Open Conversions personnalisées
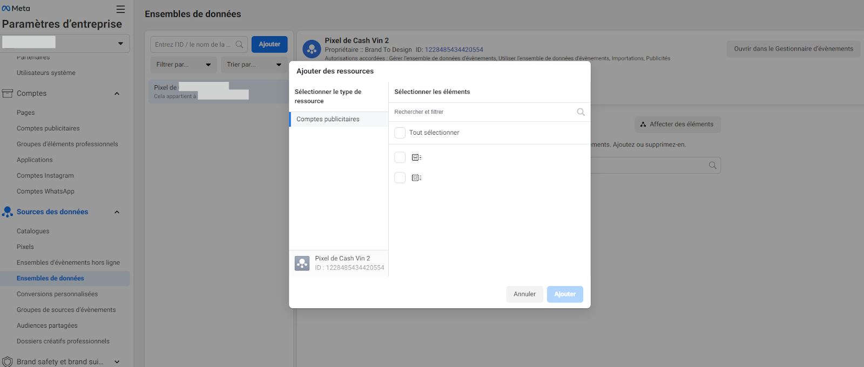The image size is (864, 367). click(x=57, y=294)
